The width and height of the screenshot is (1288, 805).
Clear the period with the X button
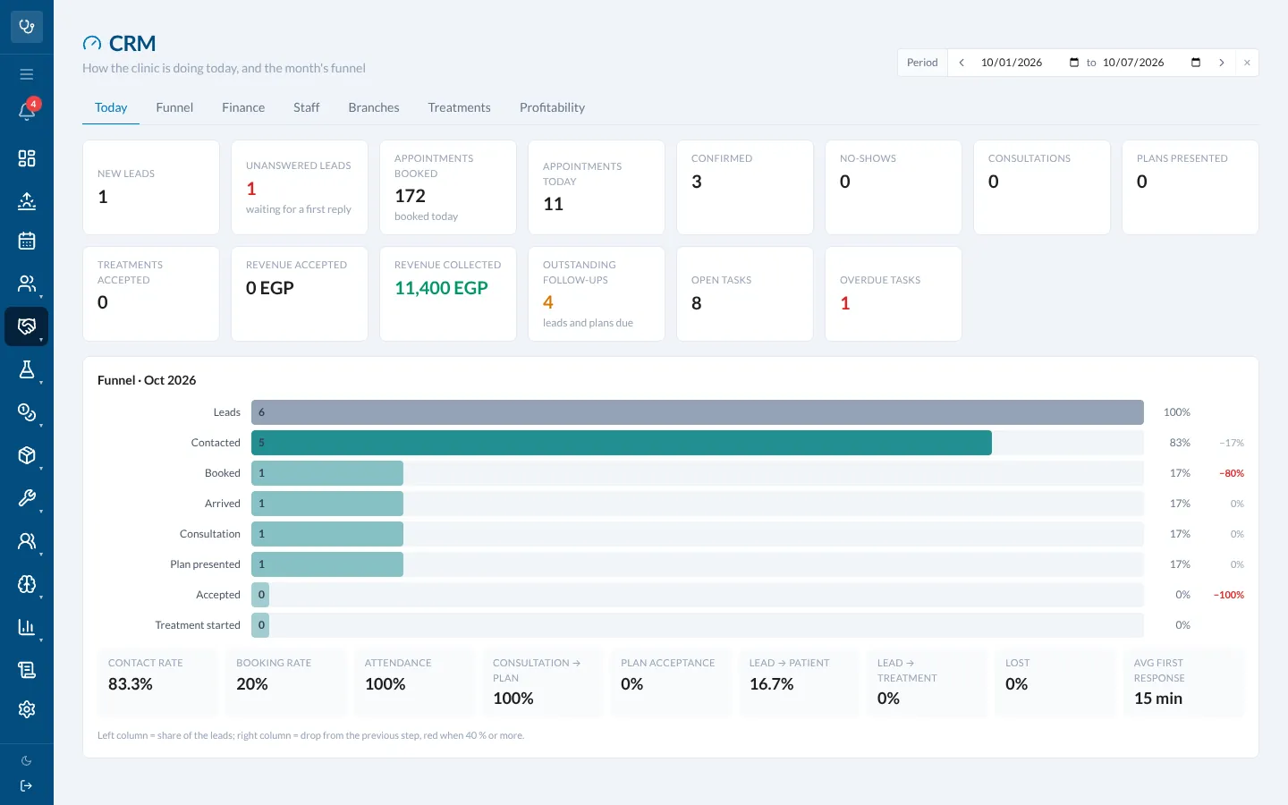(1247, 63)
